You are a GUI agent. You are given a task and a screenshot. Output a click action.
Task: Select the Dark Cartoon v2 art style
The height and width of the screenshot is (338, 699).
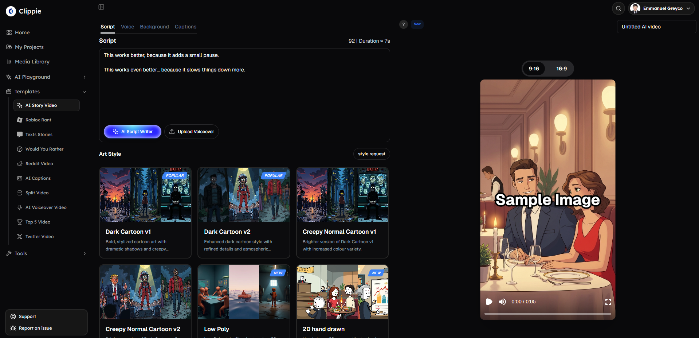tap(244, 213)
